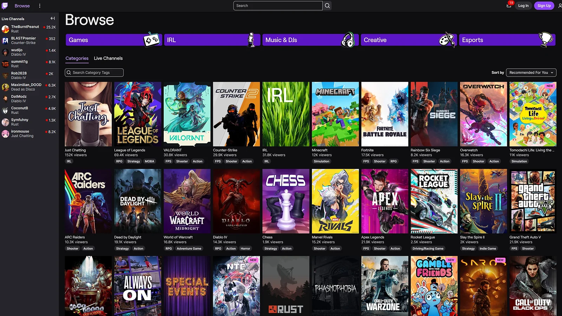Click '31.8K viewers' under IRL
The height and width of the screenshot is (316, 562).
tap(274, 155)
